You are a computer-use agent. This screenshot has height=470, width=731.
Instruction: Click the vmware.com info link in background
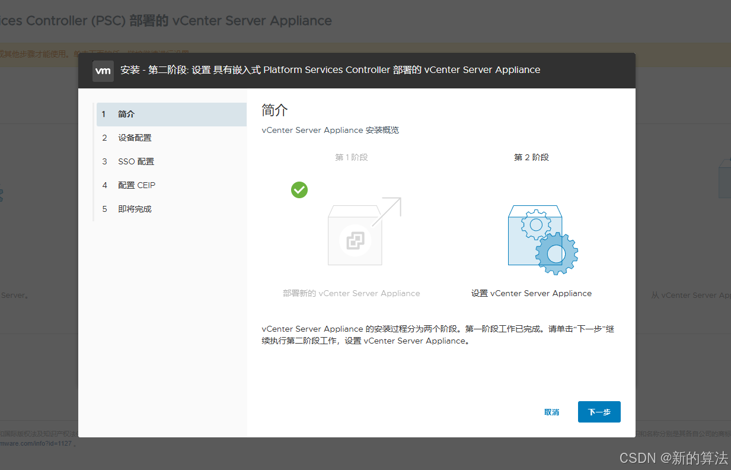[x=36, y=443]
